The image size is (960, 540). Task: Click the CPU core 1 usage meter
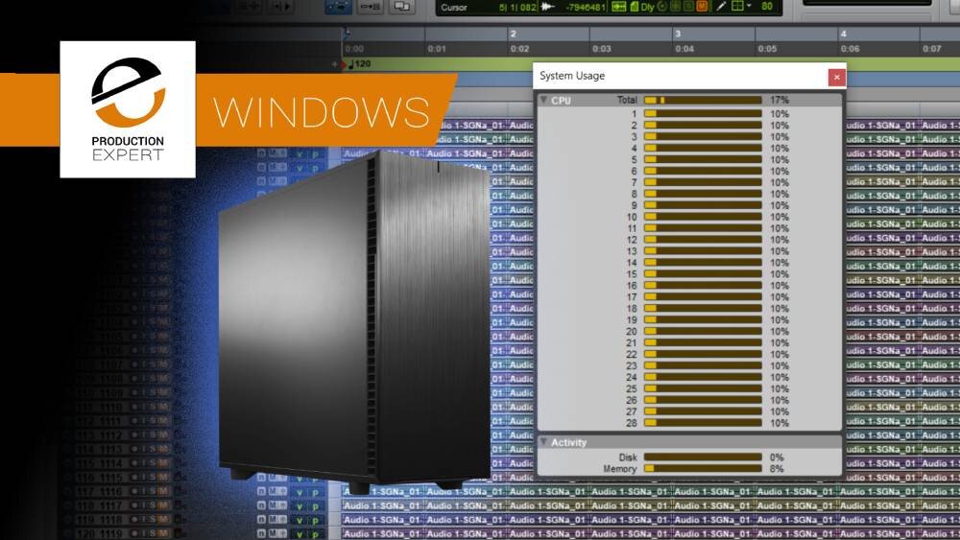click(x=703, y=114)
